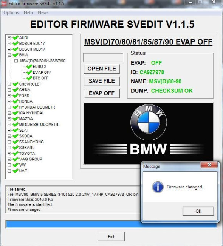The image size is (223, 246).
Task: Click log line 'File saved.'
Action: pyautogui.click(x=17, y=189)
